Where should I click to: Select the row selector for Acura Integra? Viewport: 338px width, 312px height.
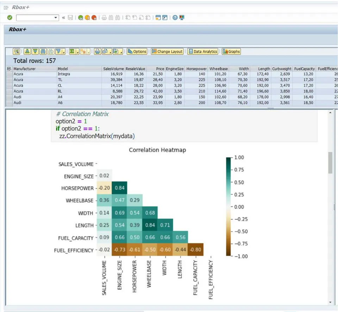click(9, 74)
